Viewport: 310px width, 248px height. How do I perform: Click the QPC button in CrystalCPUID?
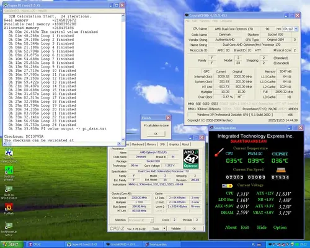click(206, 71)
